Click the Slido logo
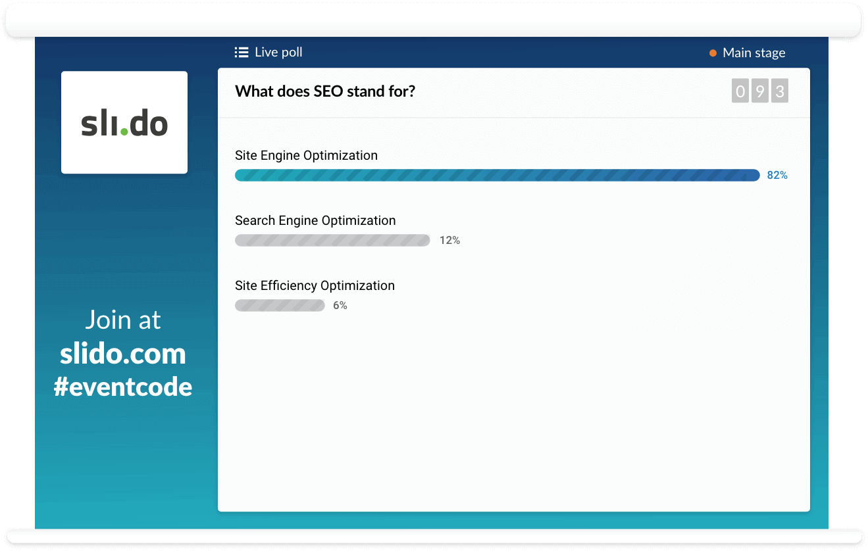Viewport: 868px width, 551px height. point(124,123)
